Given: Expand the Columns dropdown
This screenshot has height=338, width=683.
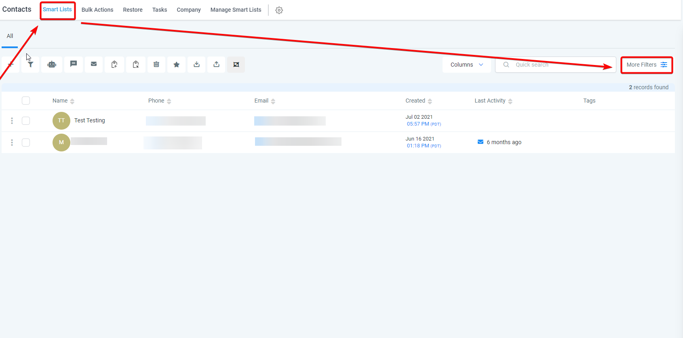Looking at the screenshot, I should [x=466, y=65].
